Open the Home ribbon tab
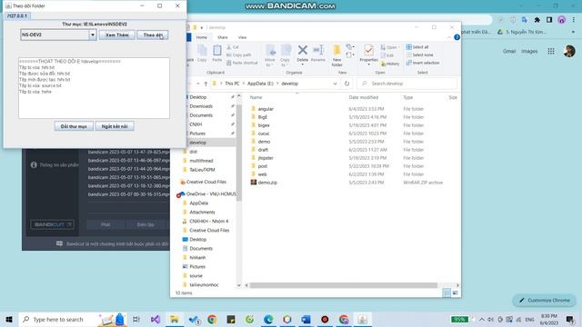The image size is (582, 327). point(202,37)
